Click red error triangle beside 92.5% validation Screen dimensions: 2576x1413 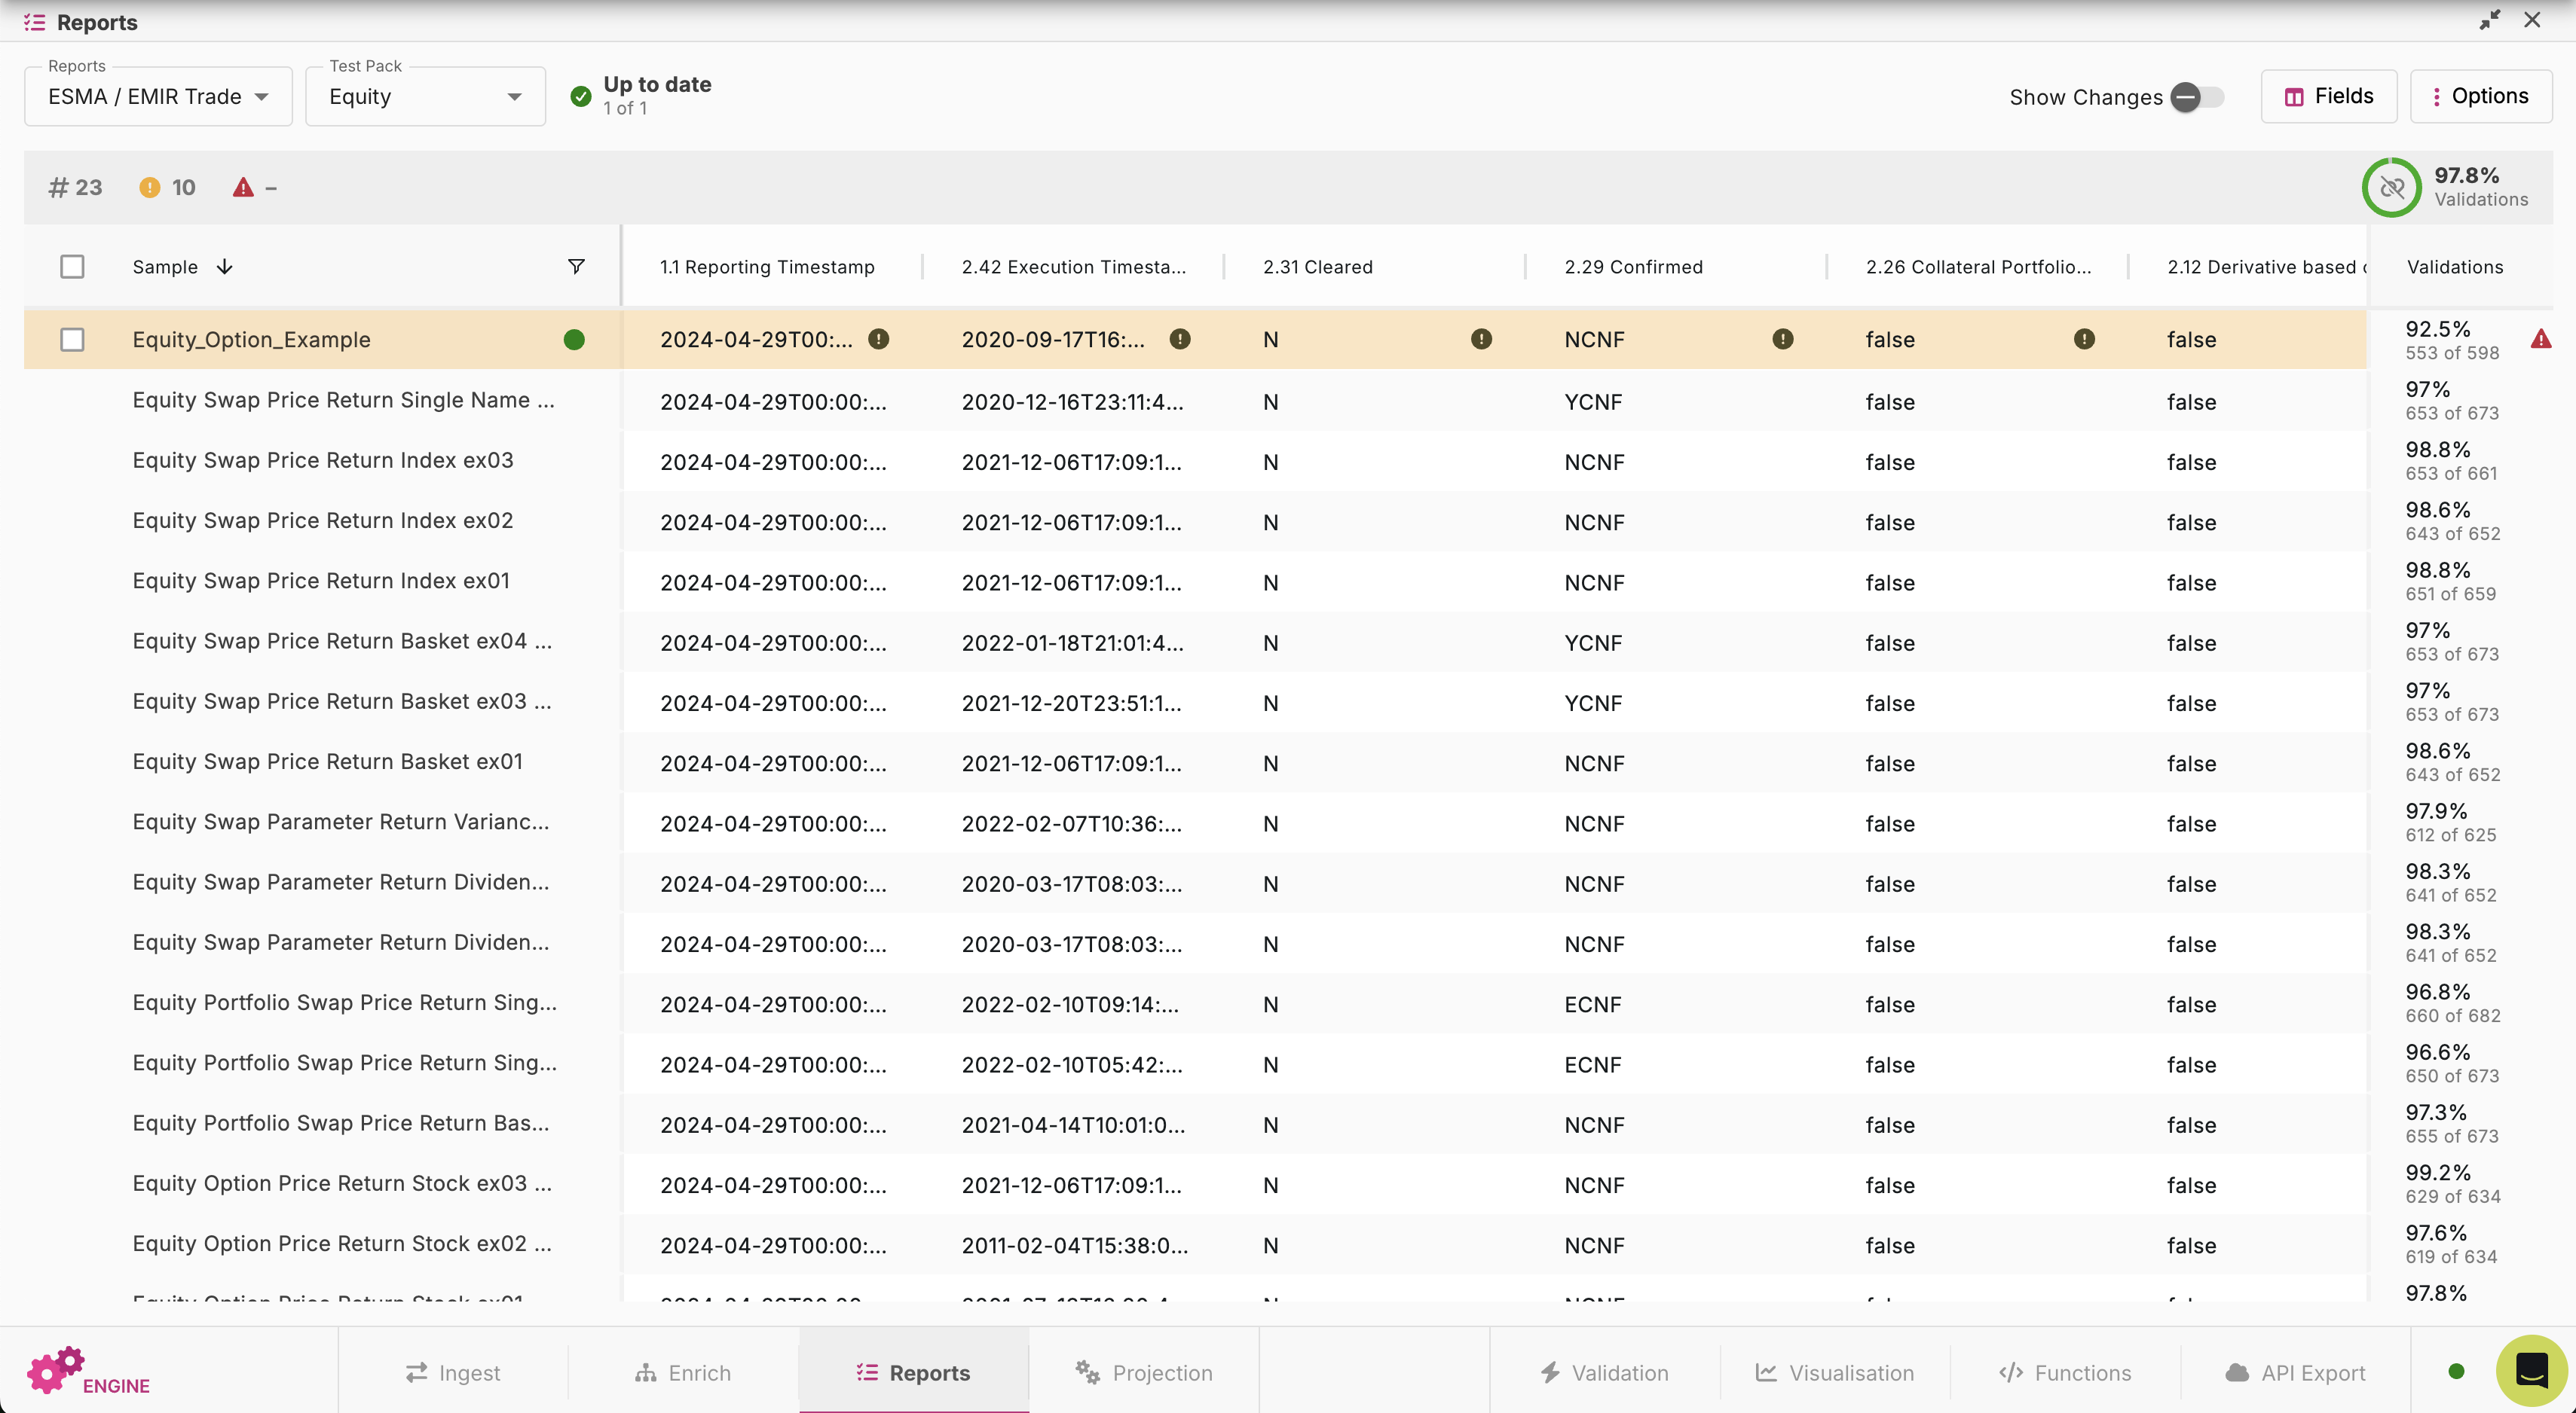pos(2541,339)
